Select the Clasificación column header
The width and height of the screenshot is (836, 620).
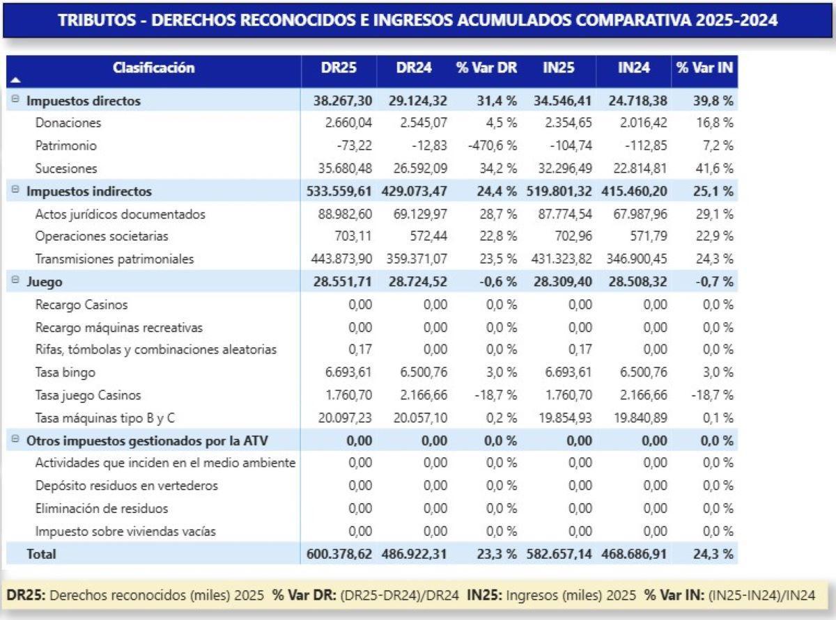pos(155,68)
